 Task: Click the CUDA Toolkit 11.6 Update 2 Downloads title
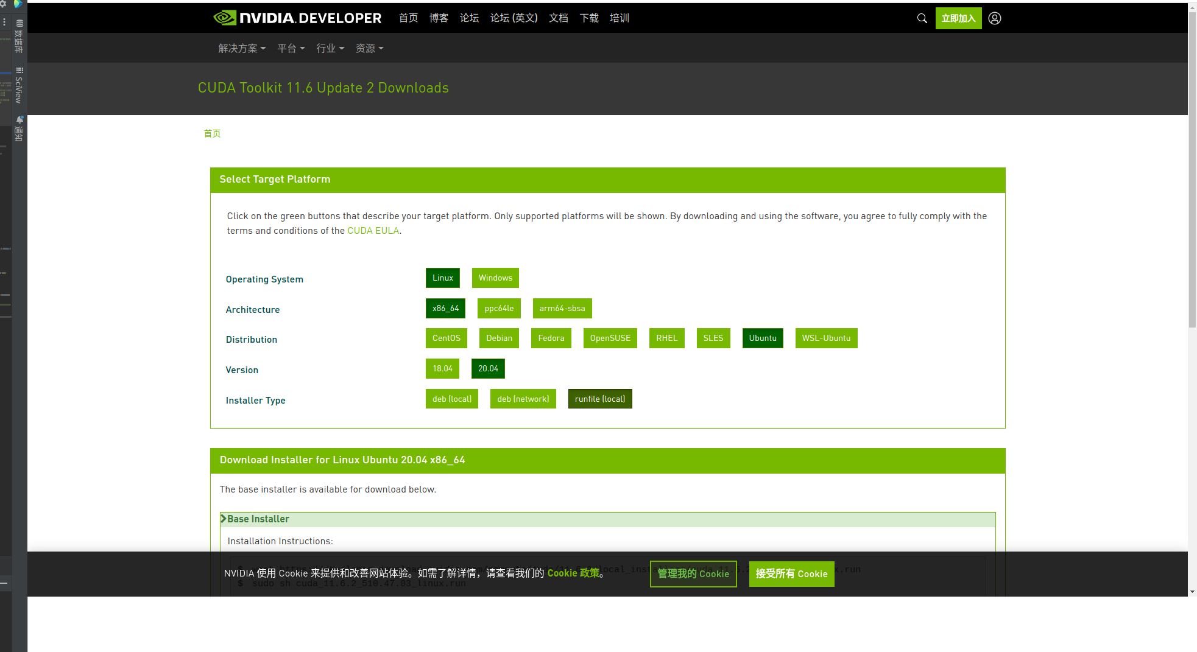point(323,88)
